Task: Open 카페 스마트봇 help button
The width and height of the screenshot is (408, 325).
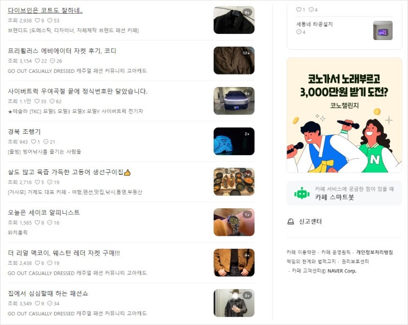Action: (344, 193)
